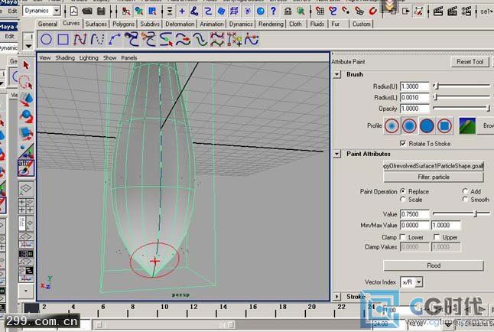Click the Filter: particle button

click(x=433, y=177)
